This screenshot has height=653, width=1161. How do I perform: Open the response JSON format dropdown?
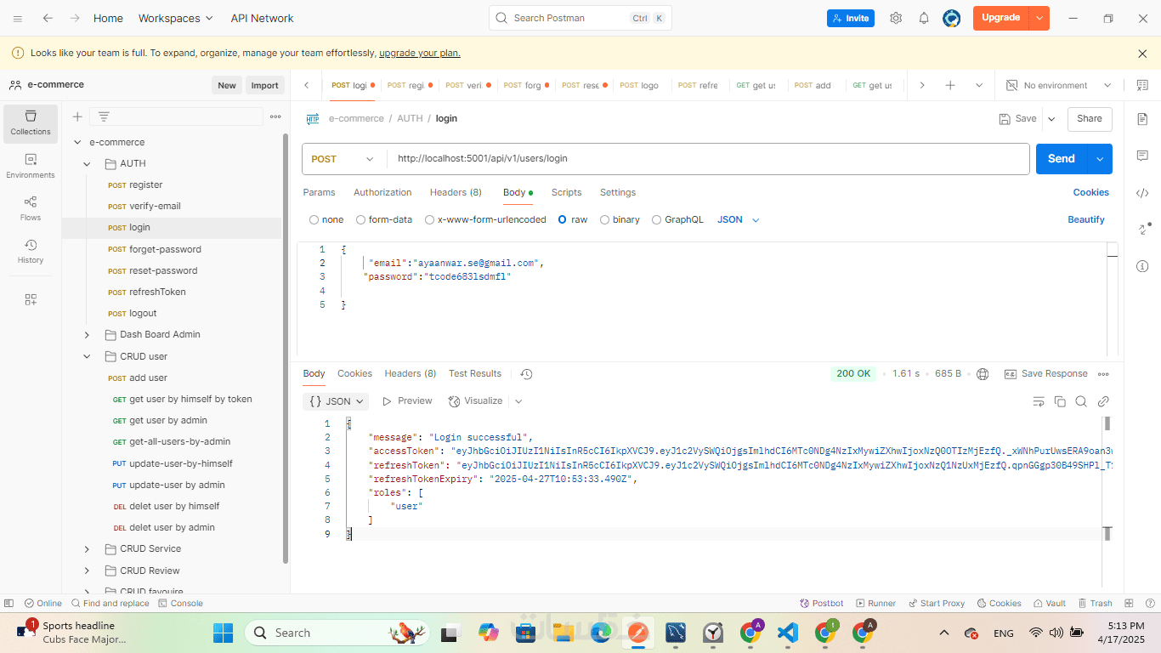(x=337, y=401)
